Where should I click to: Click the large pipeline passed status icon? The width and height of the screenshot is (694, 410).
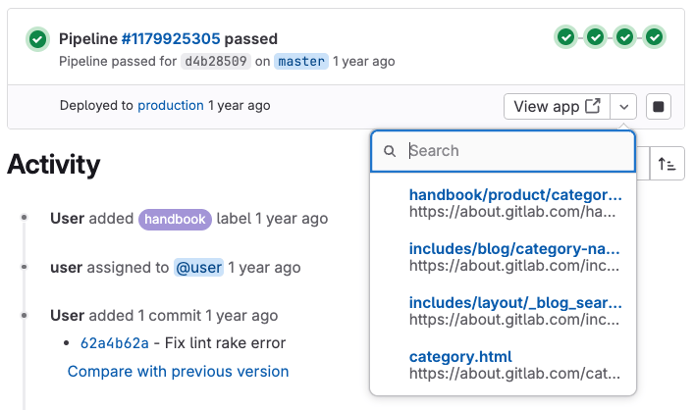[37, 40]
